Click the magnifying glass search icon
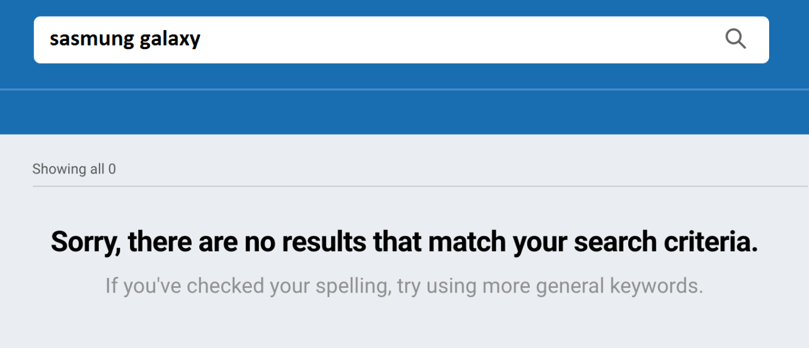Image resolution: width=809 pixels, height=348 pixels. click(735, 39)
